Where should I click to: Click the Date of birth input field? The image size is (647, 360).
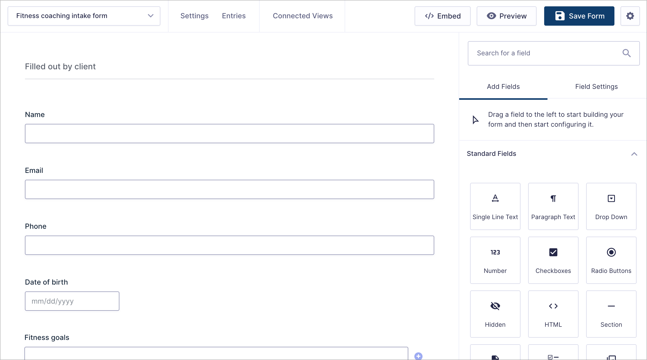[x=72, y=301]
